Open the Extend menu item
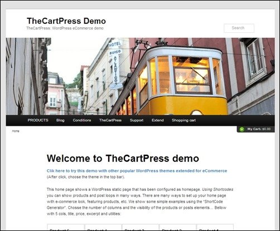The height and width of the screenshot is (231, 280). [x=158, y=120]
